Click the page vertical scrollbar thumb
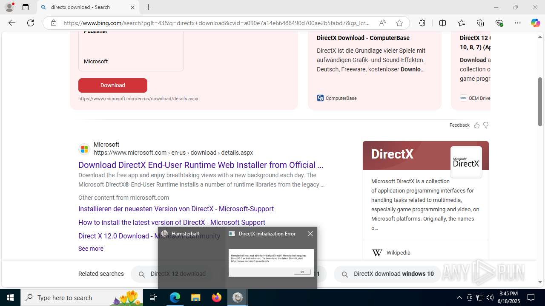 click(x=540, y=101)
